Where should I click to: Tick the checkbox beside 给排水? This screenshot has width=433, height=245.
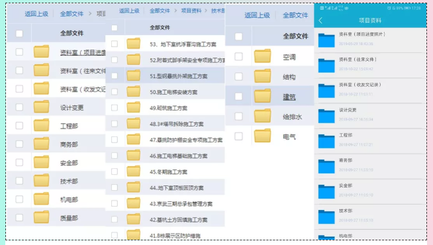pyautogui.click(x=238, y=117)
